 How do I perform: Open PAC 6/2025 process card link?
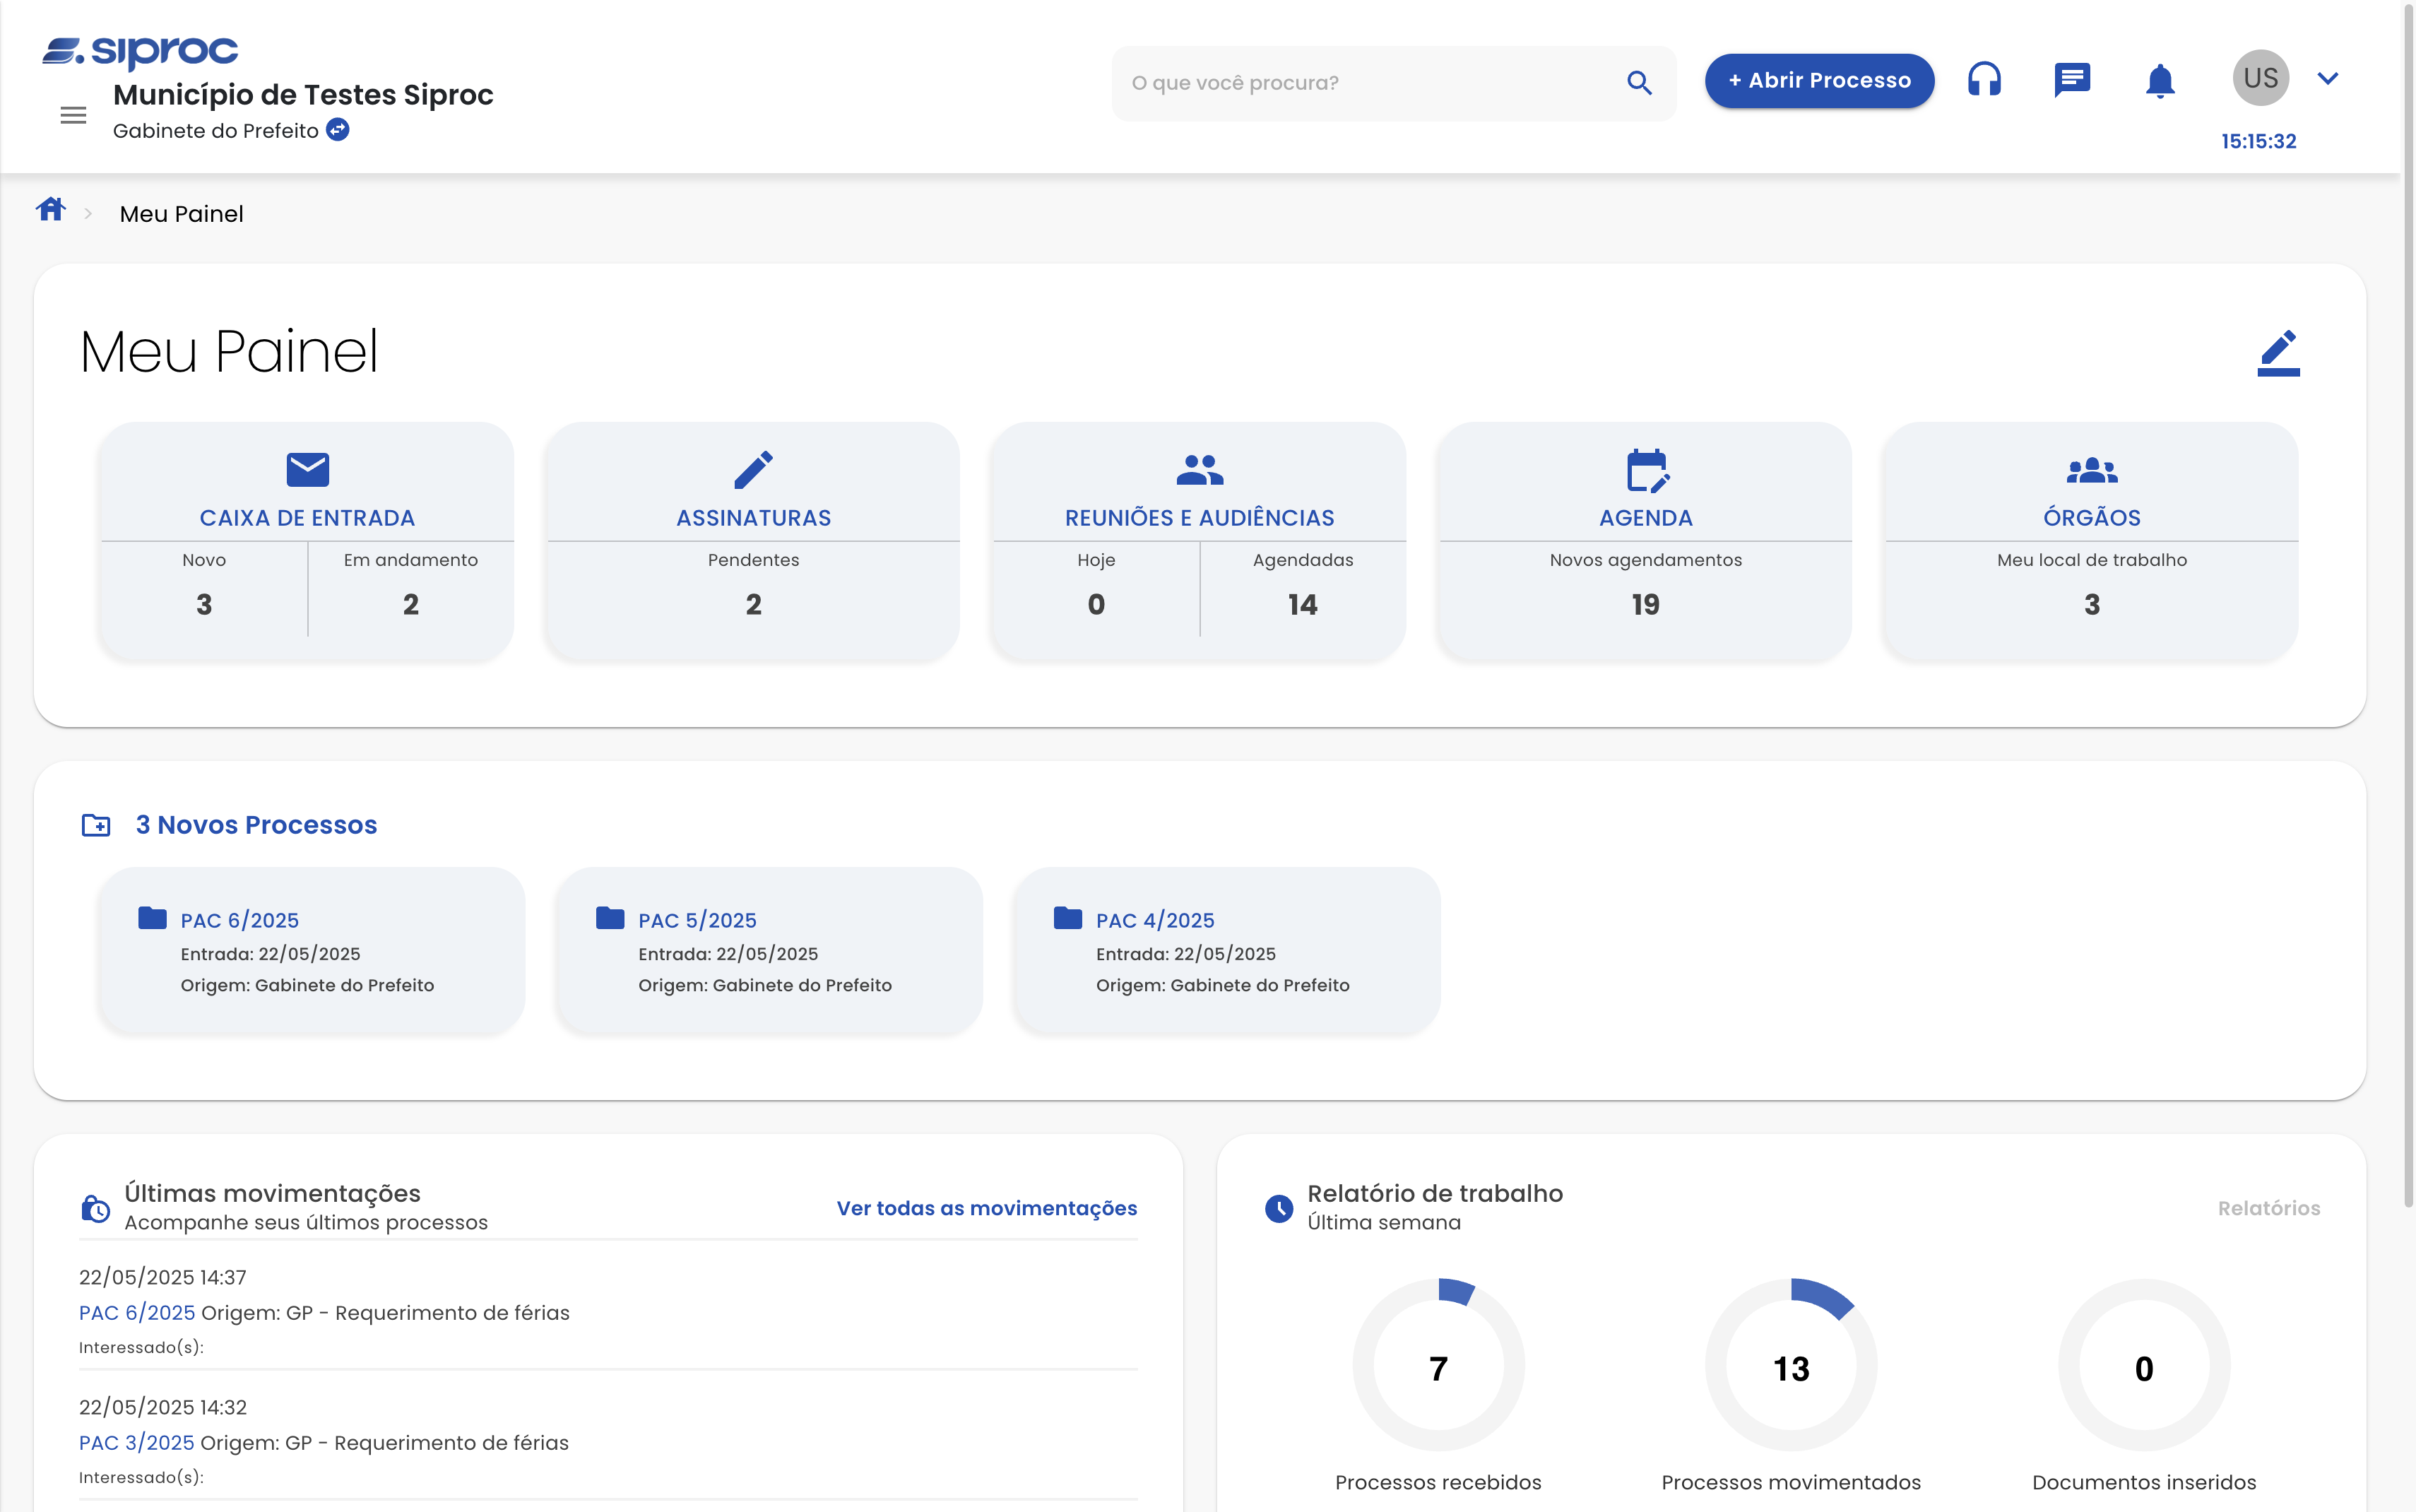pos(240,920)
